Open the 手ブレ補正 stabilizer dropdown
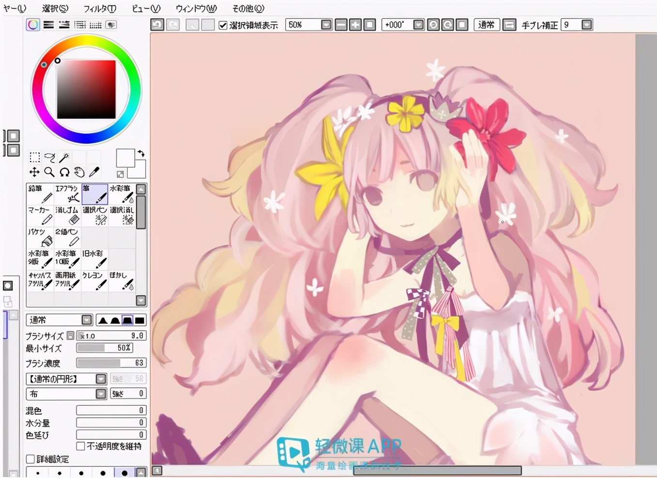The image size is (657, 478). [587, 25]
